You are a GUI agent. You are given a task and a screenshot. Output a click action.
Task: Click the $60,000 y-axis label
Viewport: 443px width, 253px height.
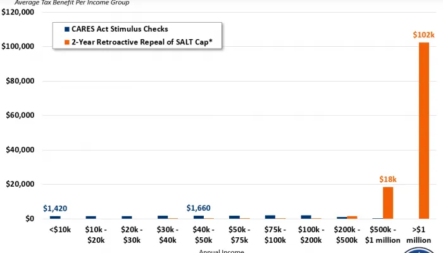tap(20, 116)
